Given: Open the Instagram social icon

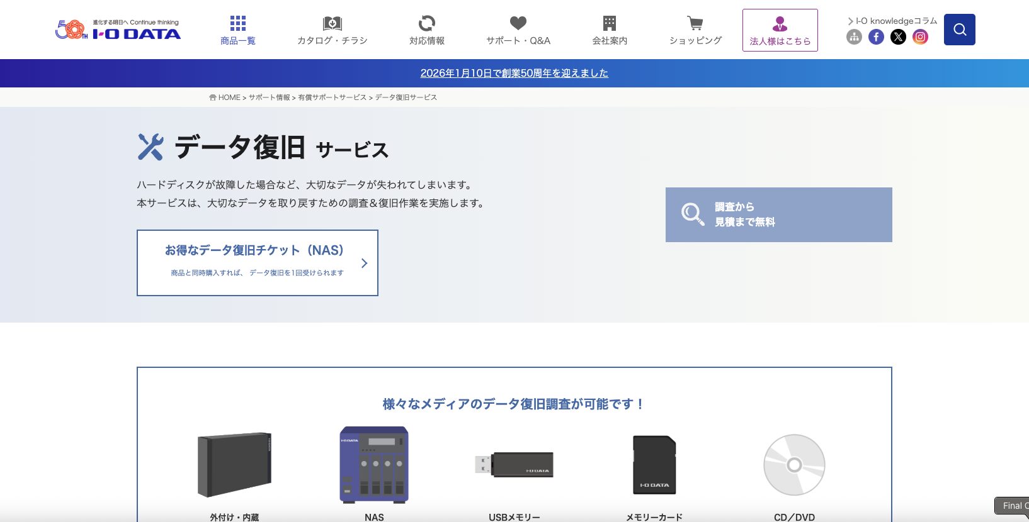Looking at the screenshot, I should click(x=921, y=37).
